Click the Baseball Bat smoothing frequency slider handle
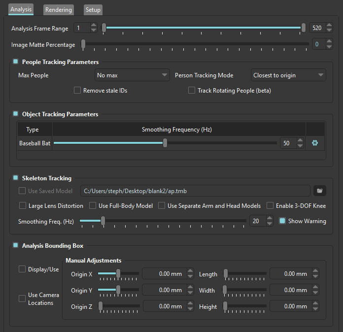Screen dimensions: 343x332 [165, 143]
